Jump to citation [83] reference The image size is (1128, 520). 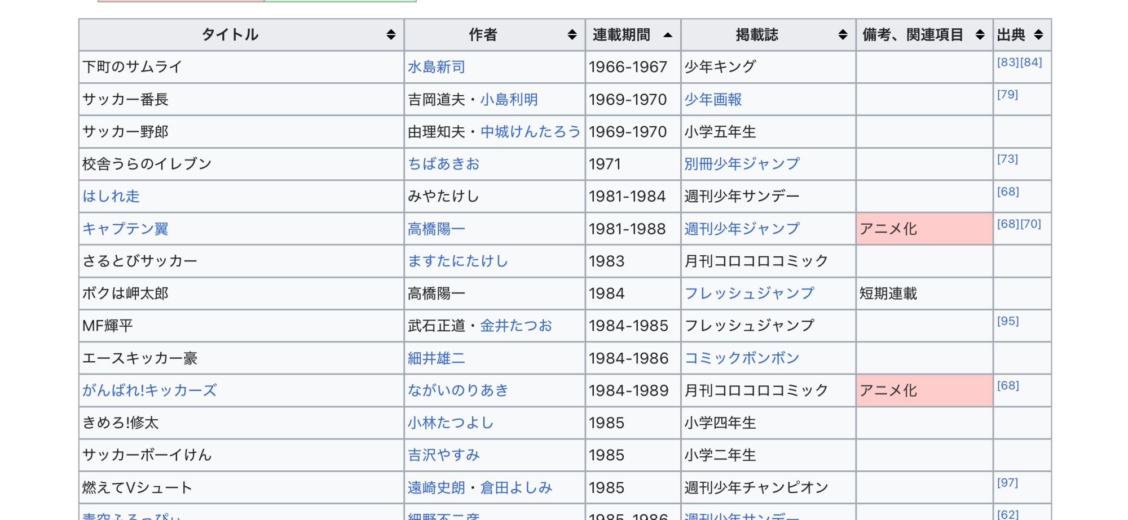pos(1007,63)
